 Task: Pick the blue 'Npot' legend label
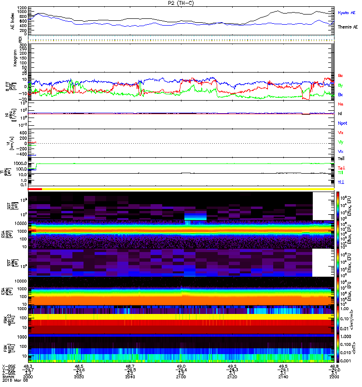click(x=342, y=123)
